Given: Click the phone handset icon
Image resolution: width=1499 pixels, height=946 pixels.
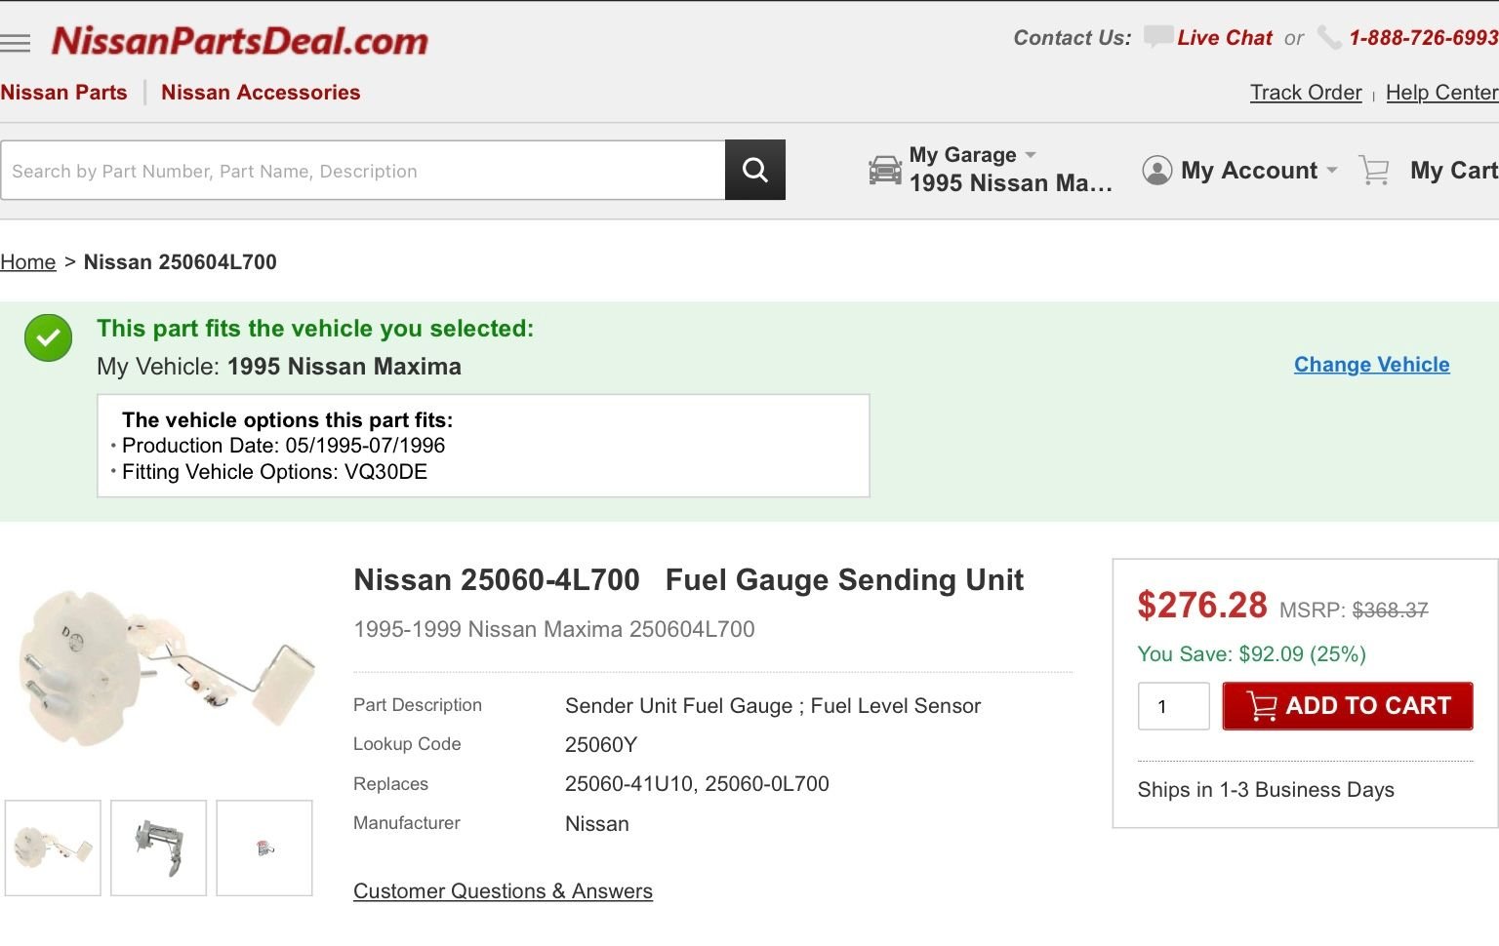Looking at the screenshot, I should (1328, 38).
